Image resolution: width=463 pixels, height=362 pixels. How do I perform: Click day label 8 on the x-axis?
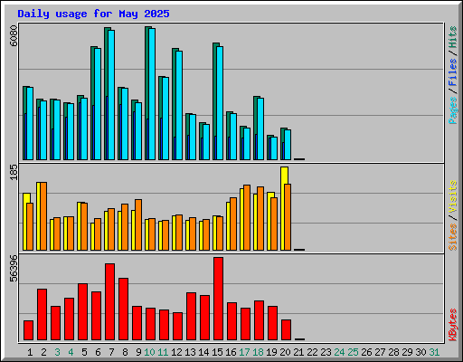click(x=125, y=352)
